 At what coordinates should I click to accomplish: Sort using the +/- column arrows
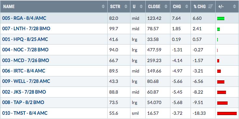coord(234,7)
